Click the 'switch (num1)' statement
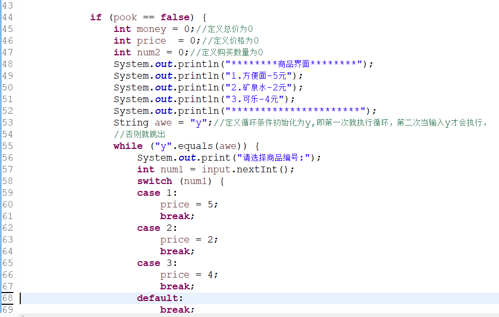Screen dimensions: 499x317 click(x=180, y=181)
